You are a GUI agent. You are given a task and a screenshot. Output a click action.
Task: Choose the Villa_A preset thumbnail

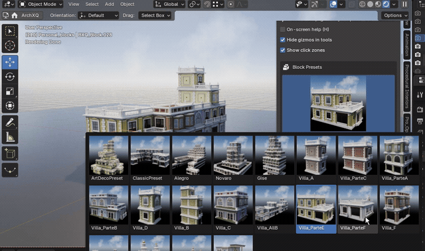[x=316, y=158]
